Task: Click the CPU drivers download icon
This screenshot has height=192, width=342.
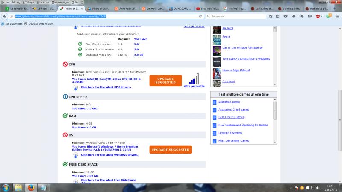Action: click(x=76, y=87)
